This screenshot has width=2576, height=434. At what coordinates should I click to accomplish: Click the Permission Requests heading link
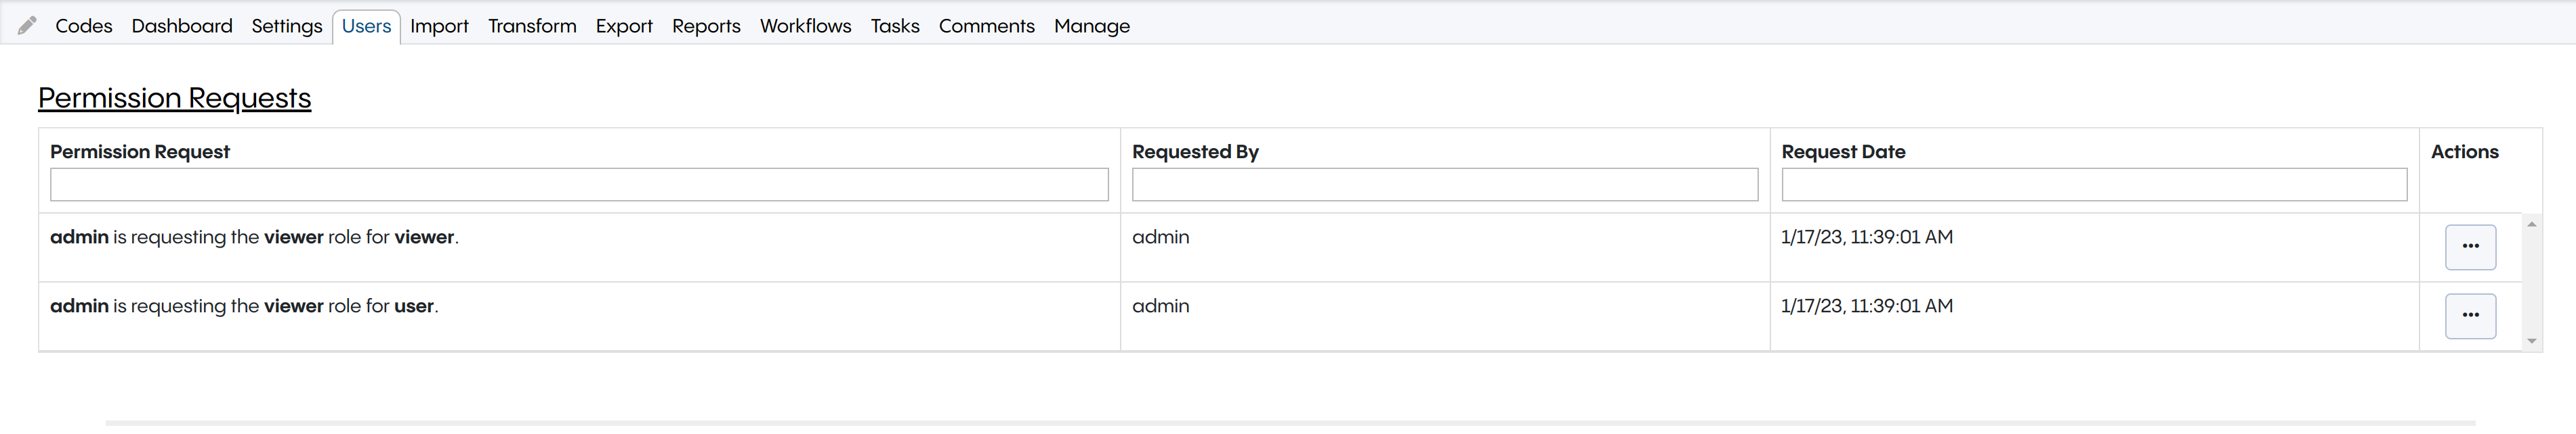coord(174,98)
